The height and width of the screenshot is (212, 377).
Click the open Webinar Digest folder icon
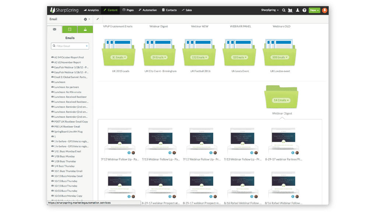pos(281,97)
